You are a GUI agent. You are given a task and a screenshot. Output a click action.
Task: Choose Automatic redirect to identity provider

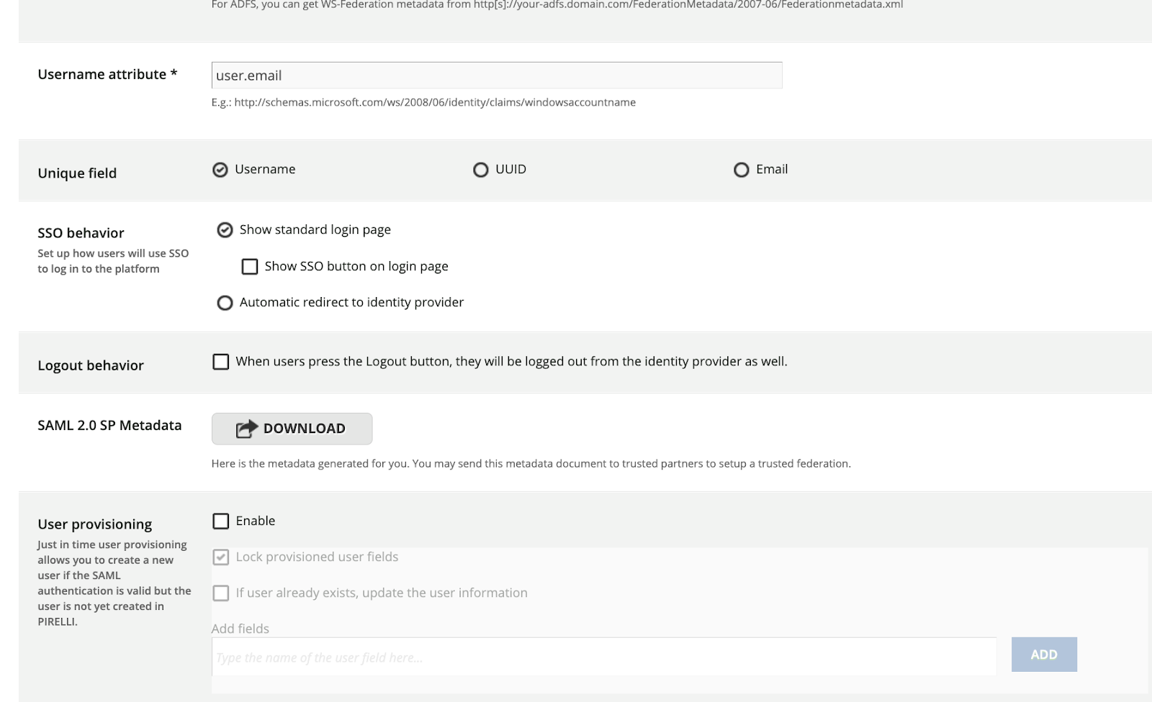point(225,303)
